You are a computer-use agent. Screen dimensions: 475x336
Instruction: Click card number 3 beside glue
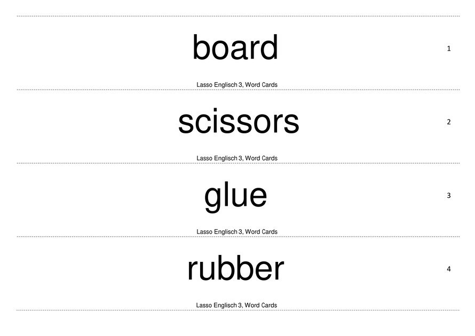(x=449, y=196)
